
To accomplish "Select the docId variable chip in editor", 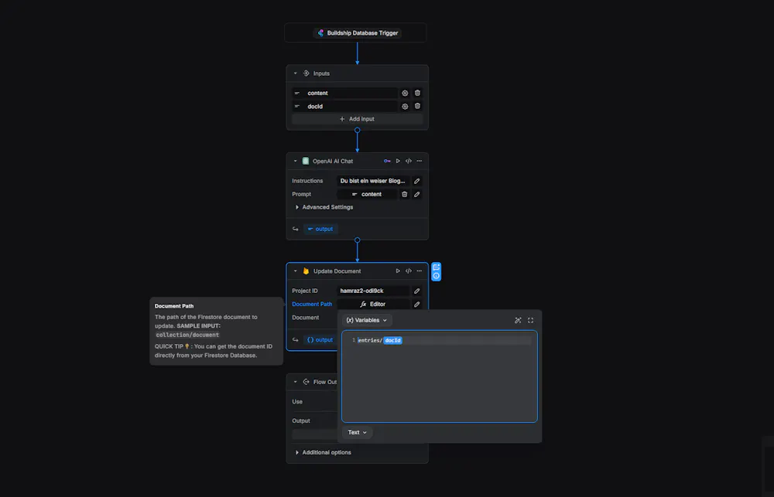I will (x=393, y=340).
